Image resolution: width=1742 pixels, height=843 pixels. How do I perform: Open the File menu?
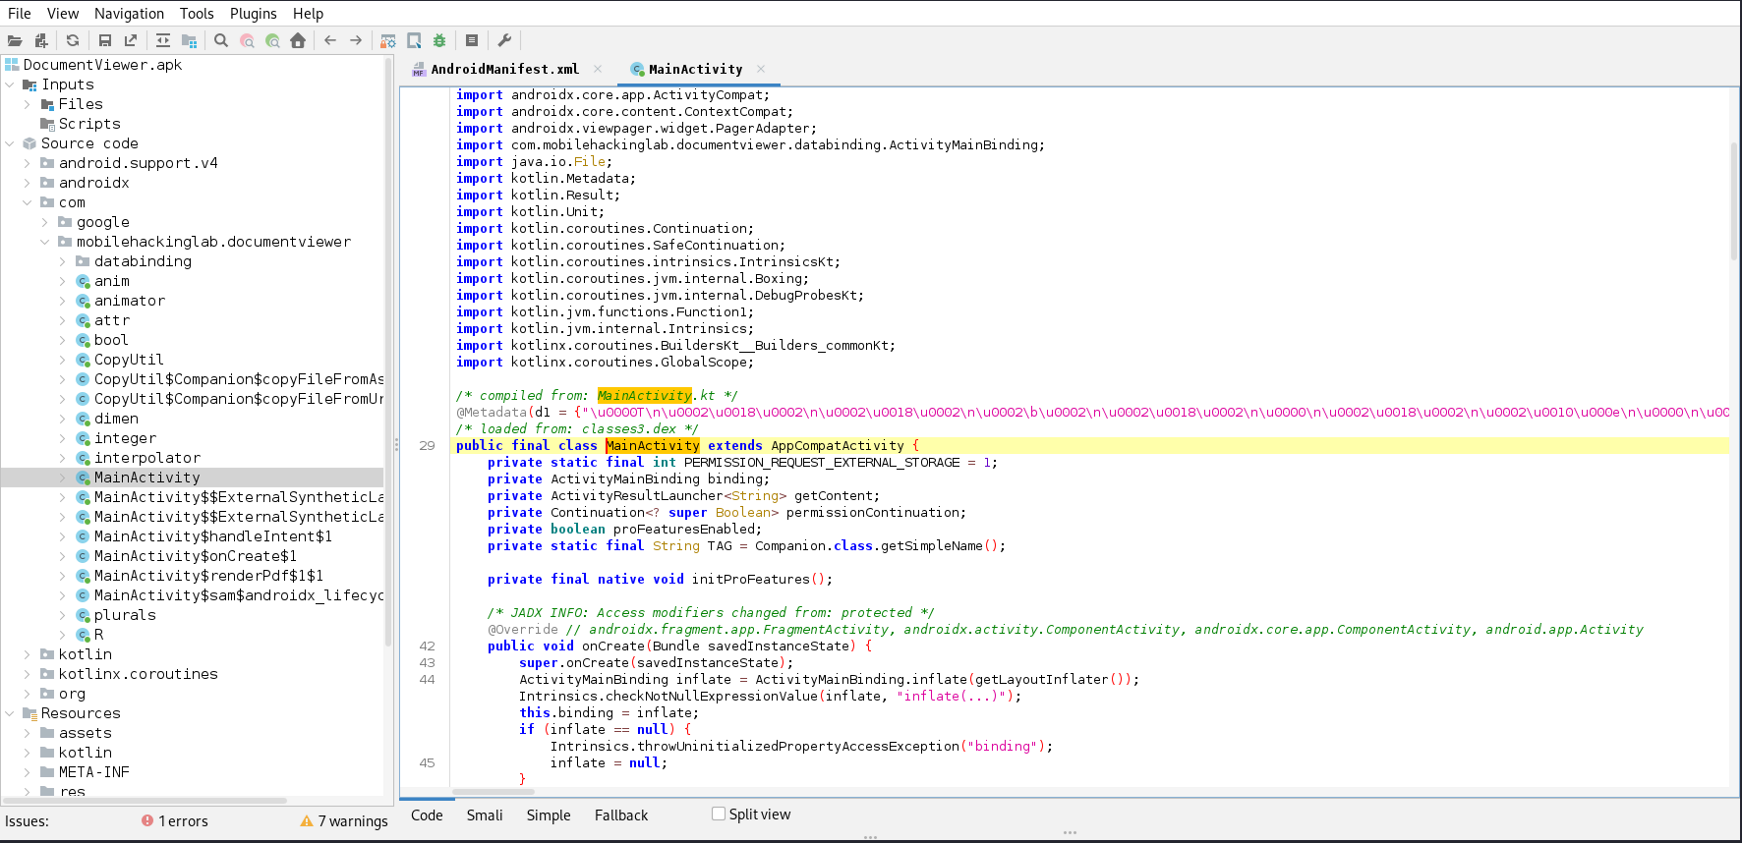[20, 14]
